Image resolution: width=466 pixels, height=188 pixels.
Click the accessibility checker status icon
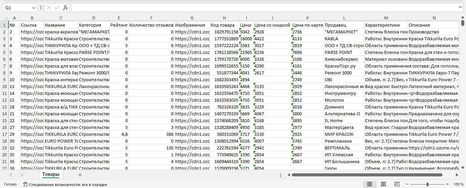25,184
